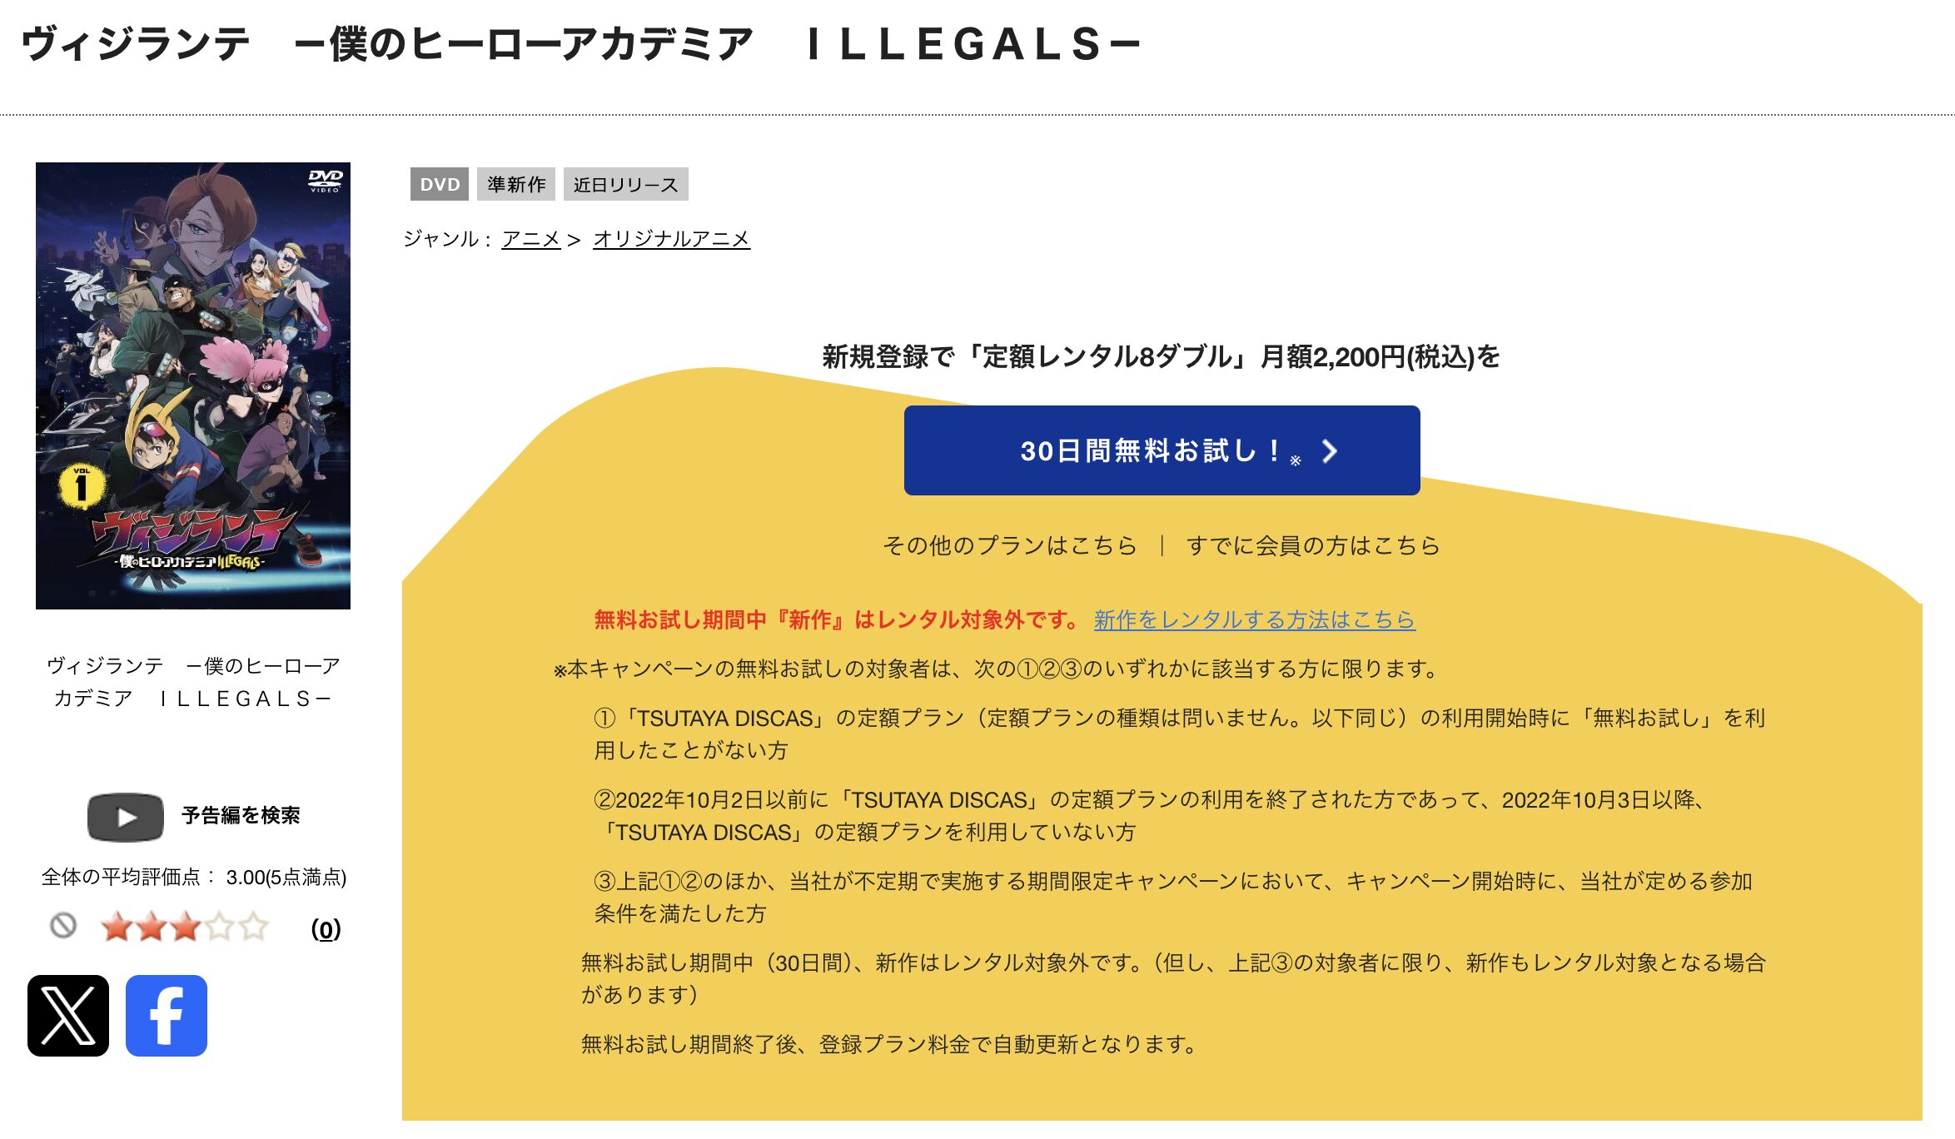Share on X (Twitter) icon
This screenshot has height=1139, width=1955.
68,1015
